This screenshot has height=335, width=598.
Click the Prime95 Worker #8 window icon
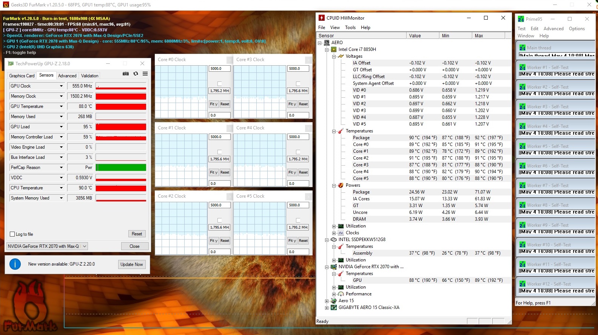click(522, 205)
